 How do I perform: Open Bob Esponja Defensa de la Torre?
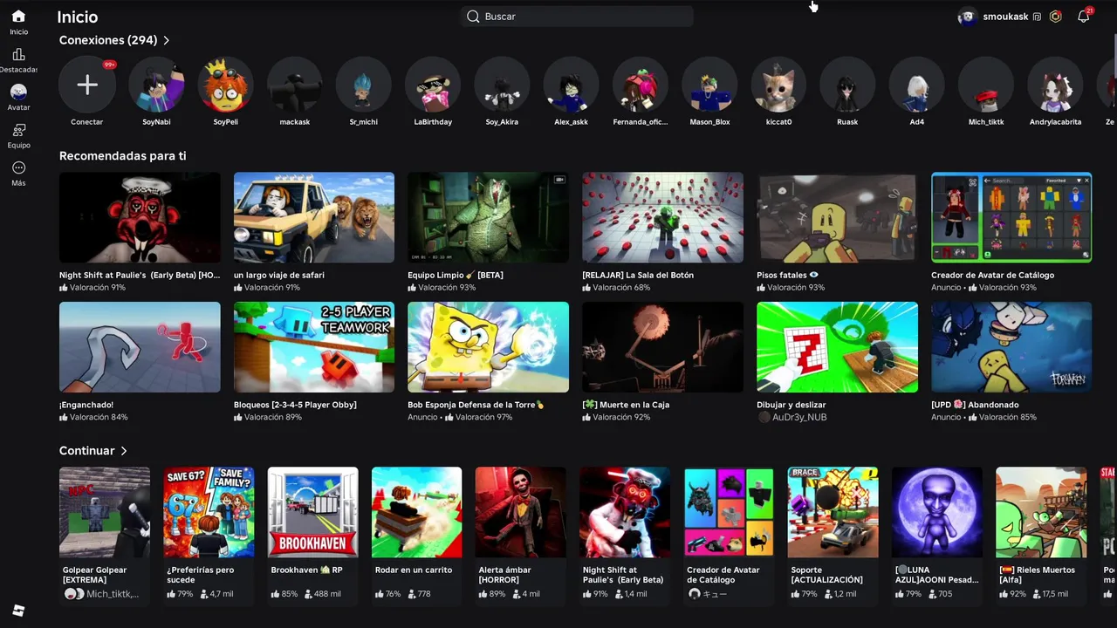(x=488, y=347)
